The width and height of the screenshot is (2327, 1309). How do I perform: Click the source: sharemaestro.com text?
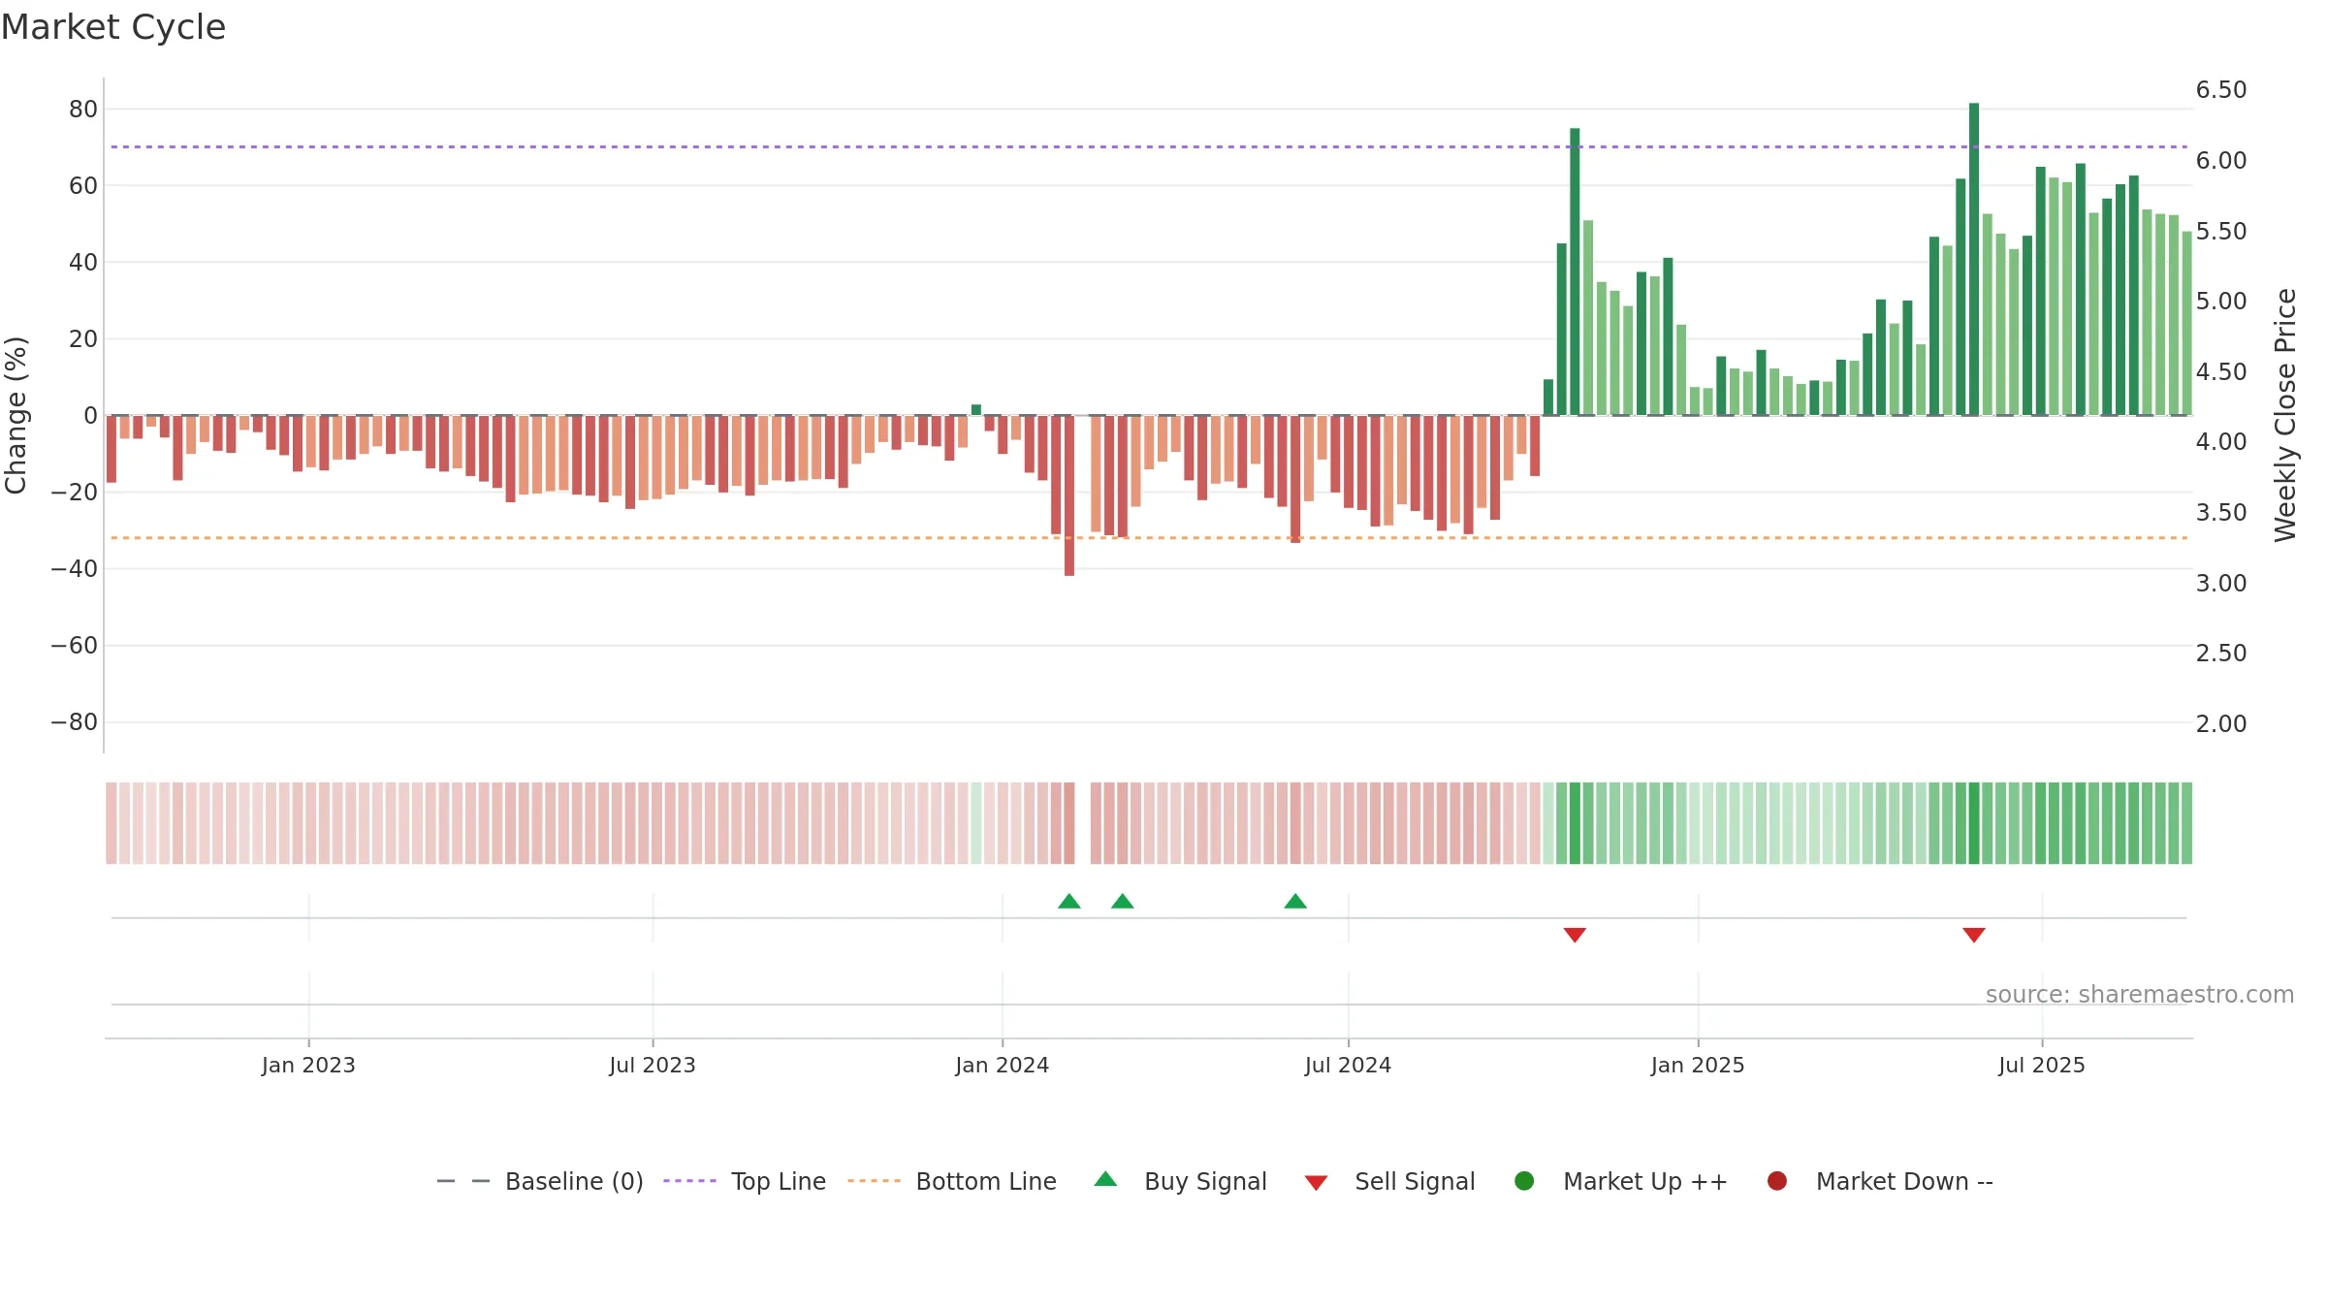pos(2140,995)
